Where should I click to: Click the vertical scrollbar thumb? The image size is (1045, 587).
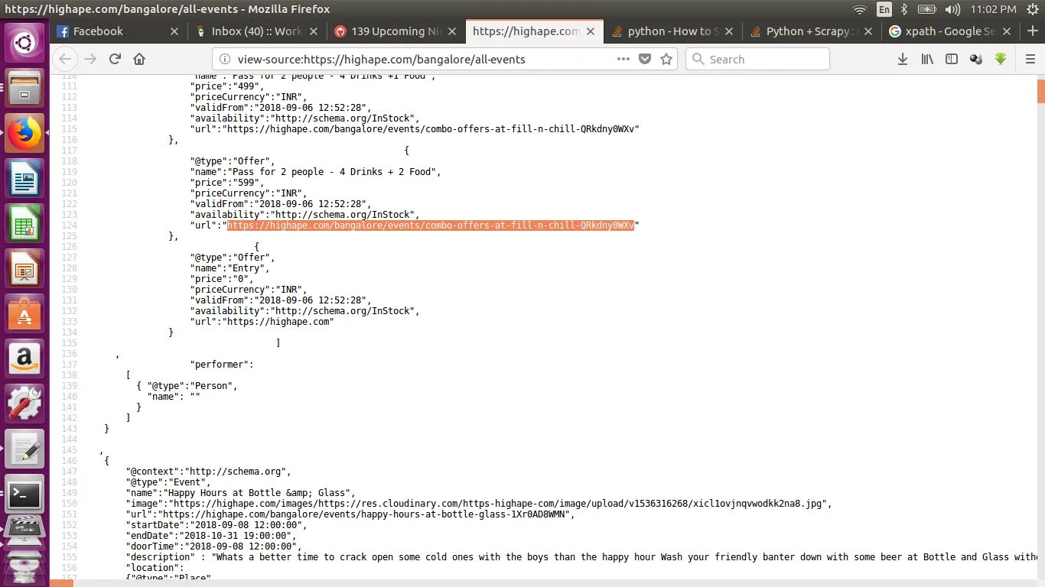point(1040,90)
